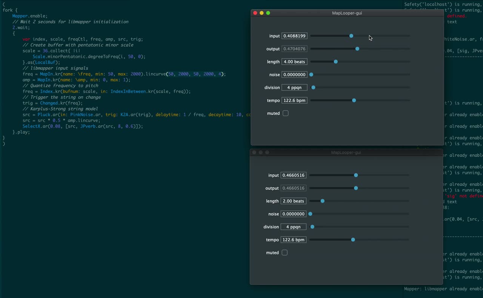The height and width of the screenshot is (298, 483).
Task: Click the division slider knob in lower MapLooper window
Action: [312, 227]
